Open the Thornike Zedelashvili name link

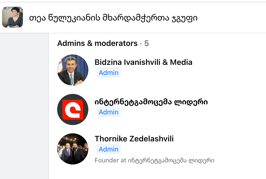click(x=134, y=139)
